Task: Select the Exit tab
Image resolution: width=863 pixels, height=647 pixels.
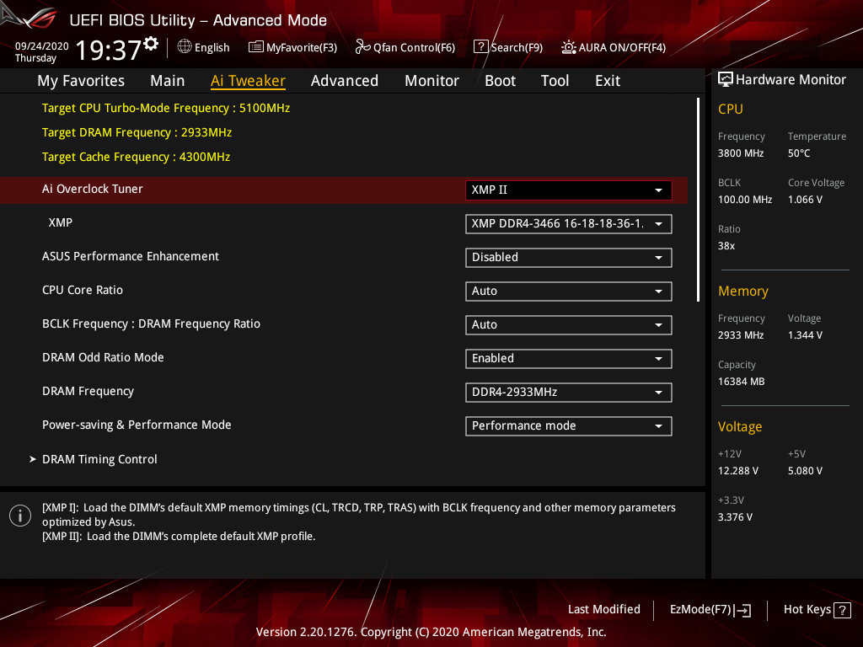Action: coord(608,81)
